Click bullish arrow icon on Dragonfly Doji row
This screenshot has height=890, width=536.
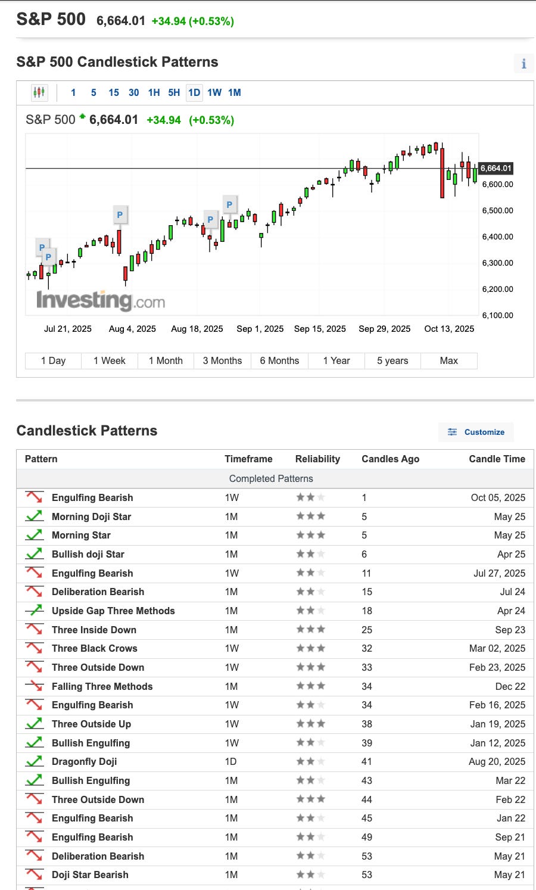[34, 761]
